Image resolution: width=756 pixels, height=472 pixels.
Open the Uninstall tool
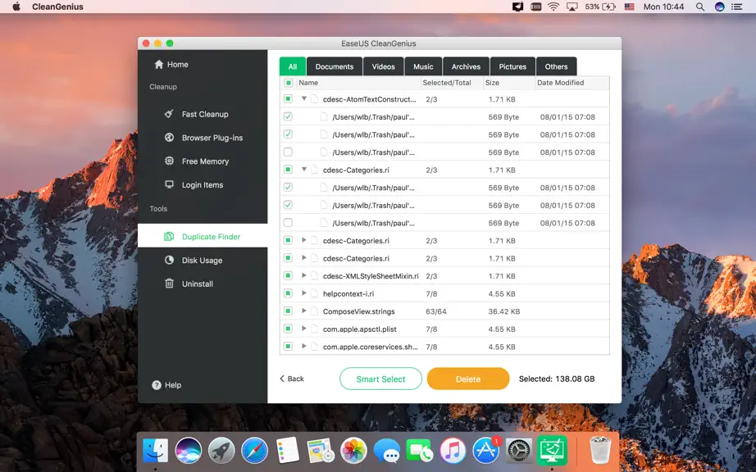coord(189,284)
